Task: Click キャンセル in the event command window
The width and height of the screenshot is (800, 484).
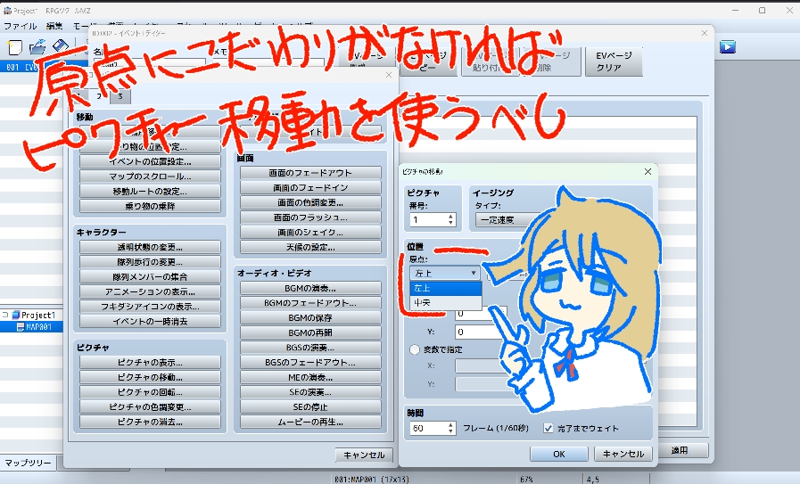Action: point(364,455)
